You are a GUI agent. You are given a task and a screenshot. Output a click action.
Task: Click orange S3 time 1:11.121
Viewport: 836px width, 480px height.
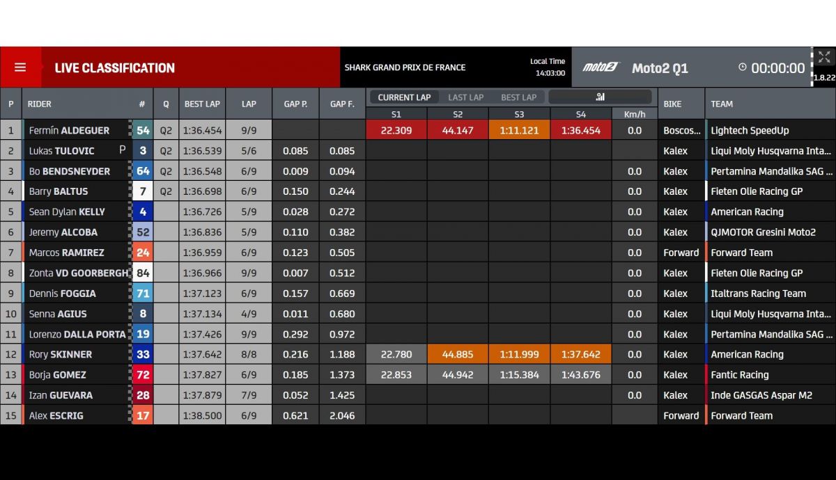point(519,131)
